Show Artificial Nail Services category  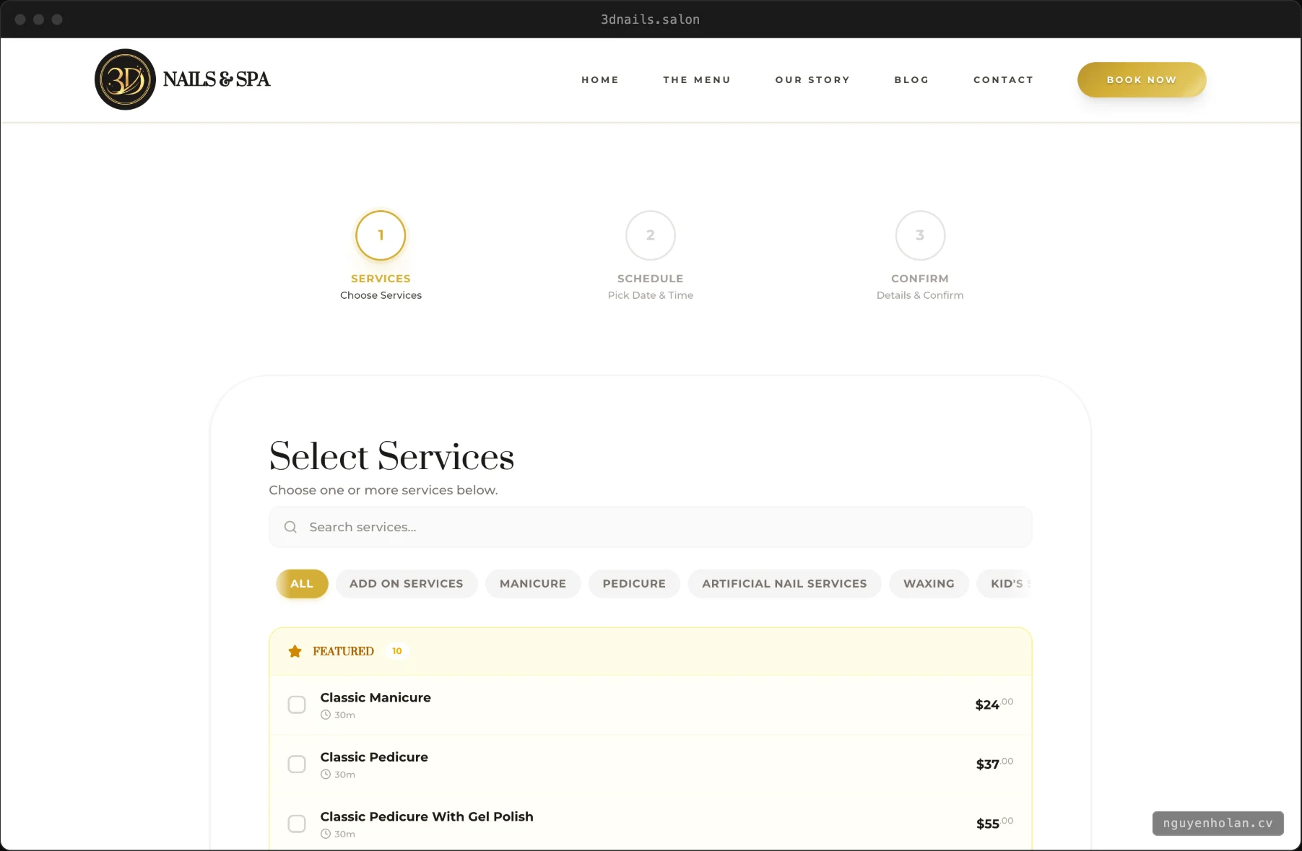click(784, 583)
